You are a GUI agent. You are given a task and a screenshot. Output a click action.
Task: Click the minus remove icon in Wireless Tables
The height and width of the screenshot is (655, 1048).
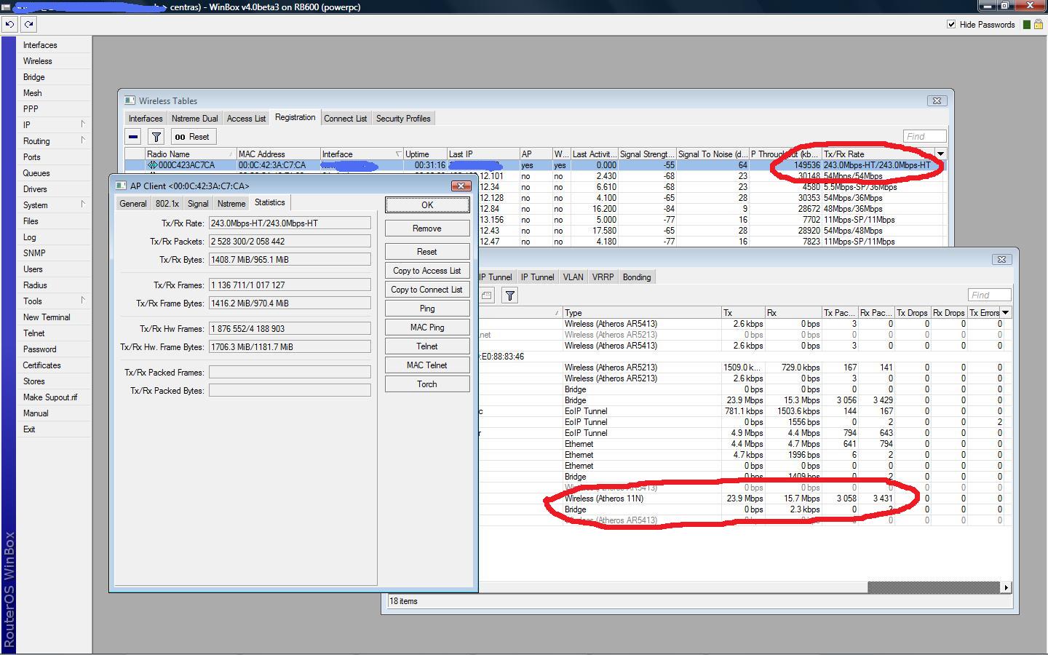pyautogui.click(x=133, y=136)
